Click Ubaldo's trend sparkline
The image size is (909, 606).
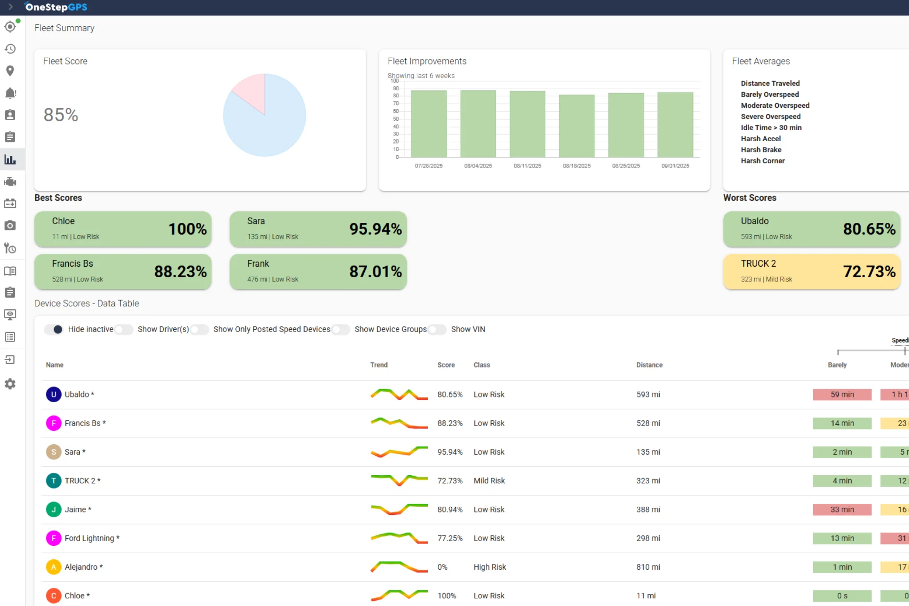tap(399, 394)
